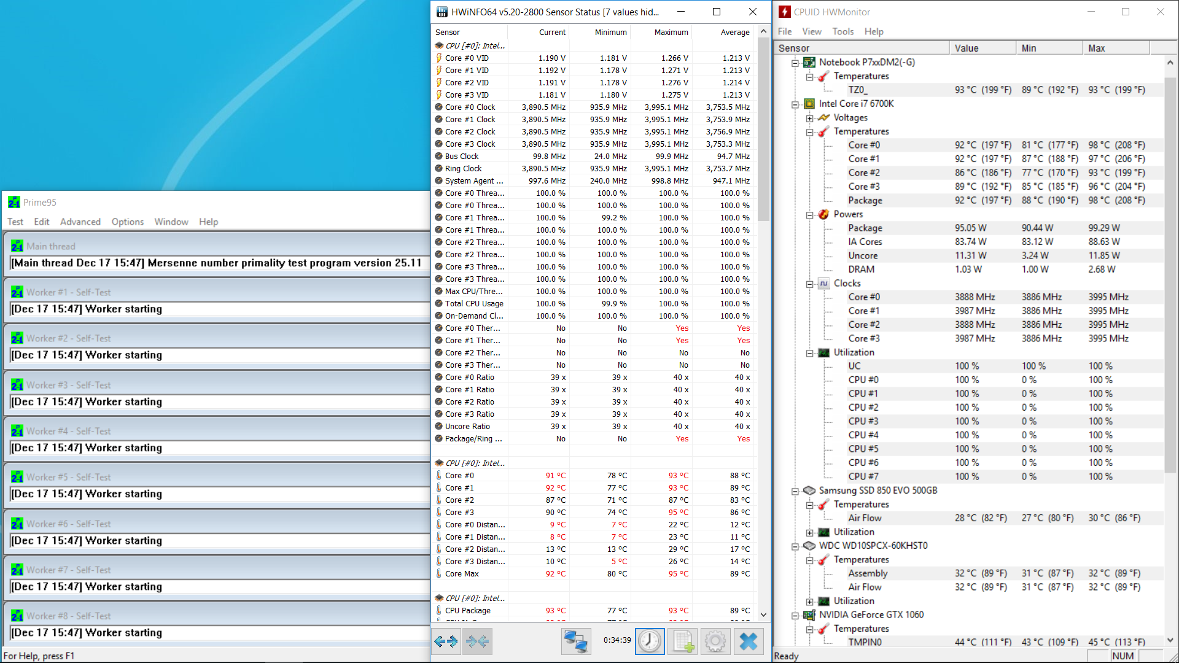Click the Average column header in HWiNFO

pyautogui.click(x=723, y=32)
